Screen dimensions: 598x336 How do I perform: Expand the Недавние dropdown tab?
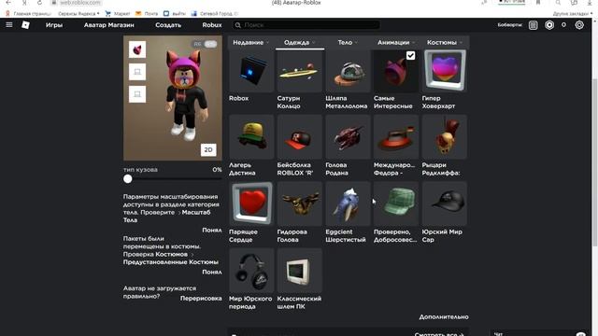pyautogui.click(x=250, y=43)
